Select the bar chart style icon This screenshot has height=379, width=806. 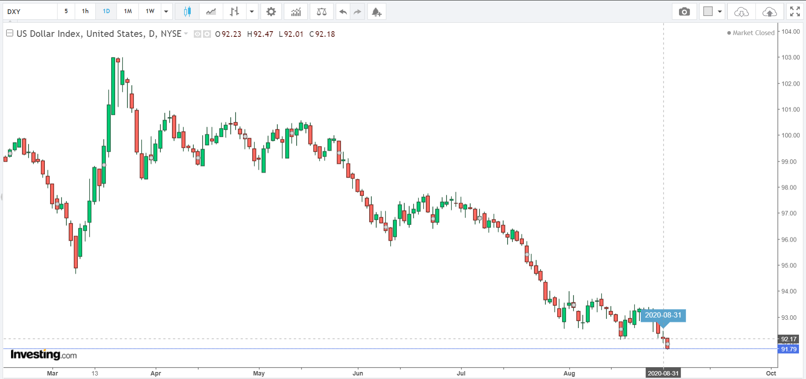(x=234, y=11)
